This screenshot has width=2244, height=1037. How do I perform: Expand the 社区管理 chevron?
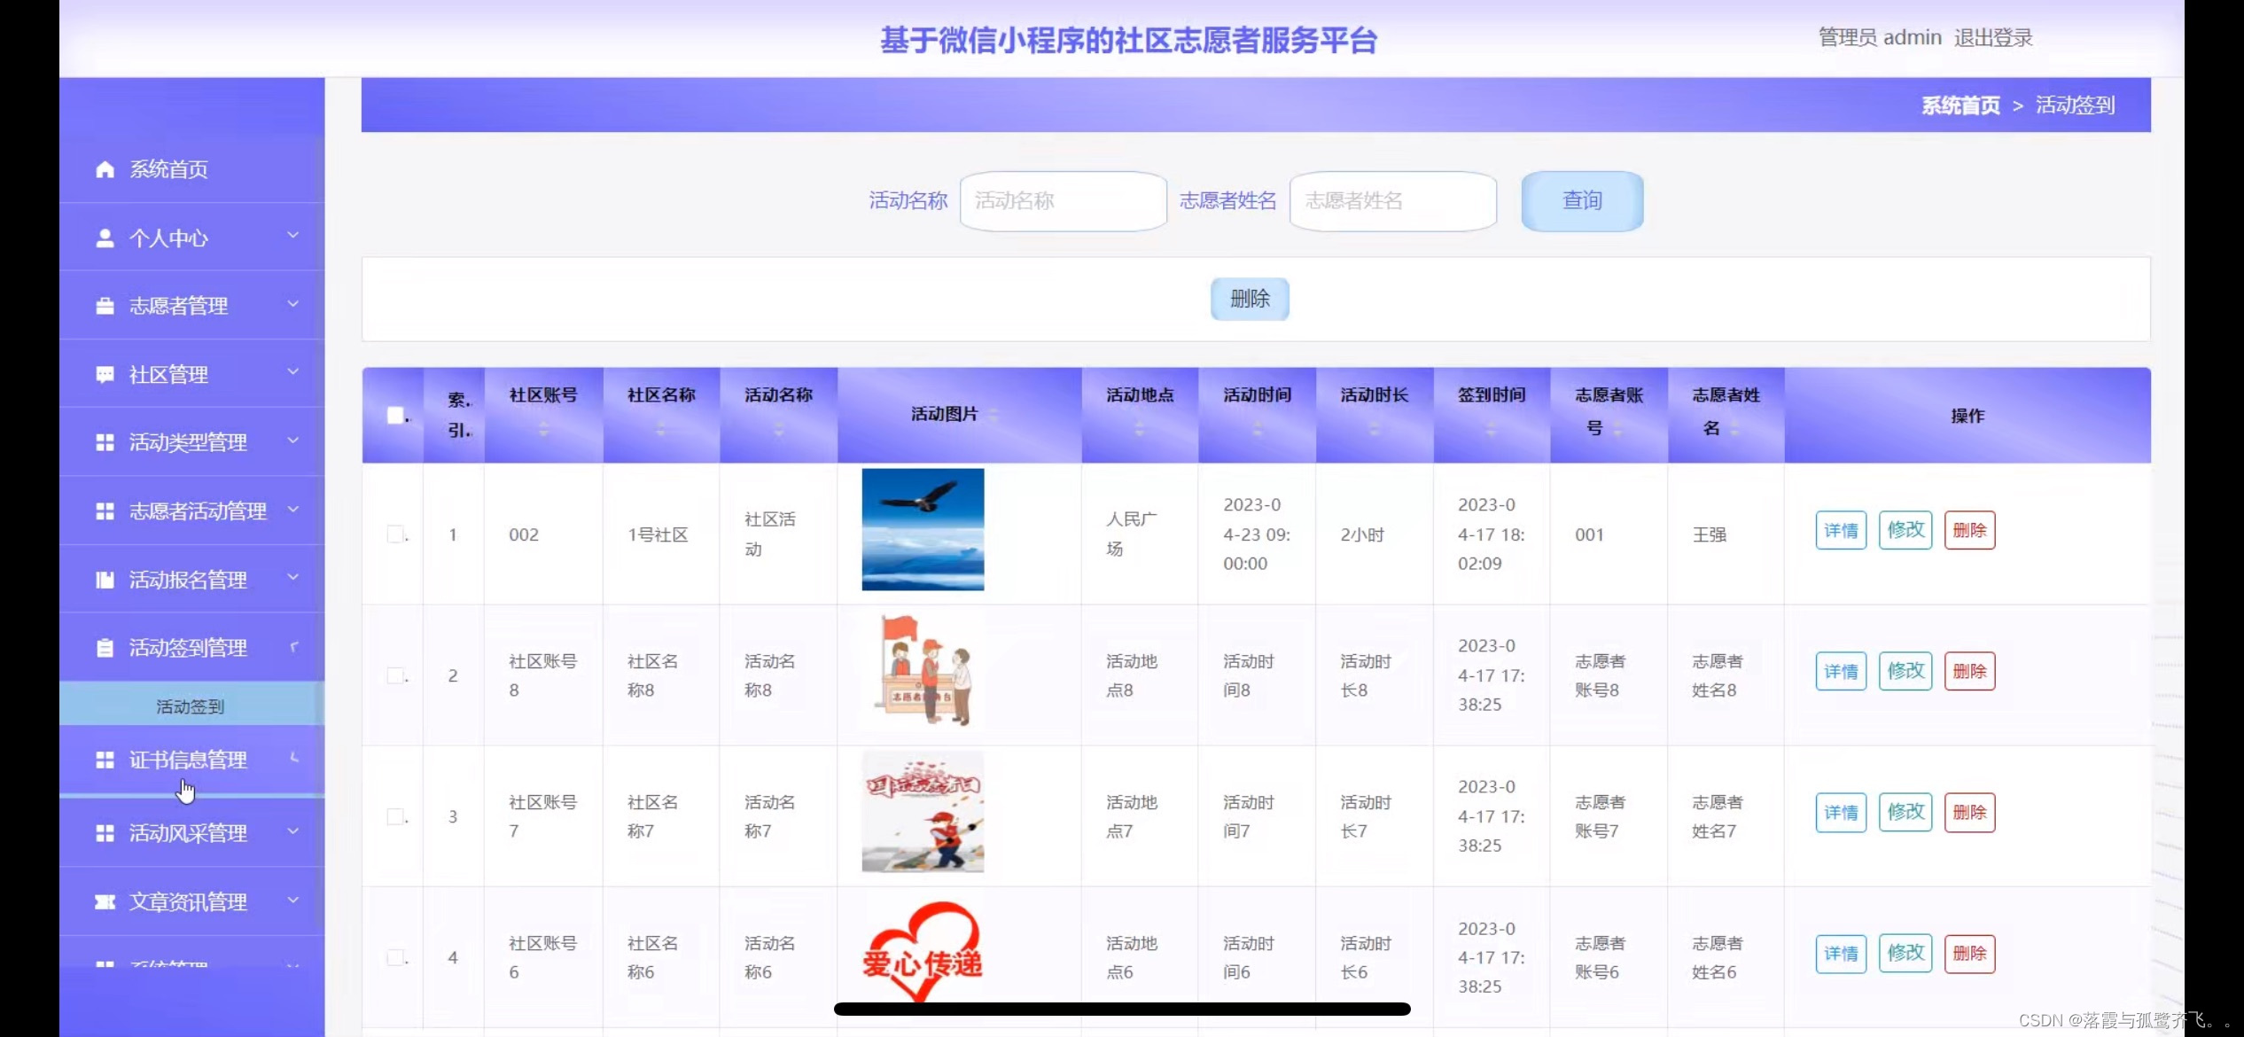[292, 372]
